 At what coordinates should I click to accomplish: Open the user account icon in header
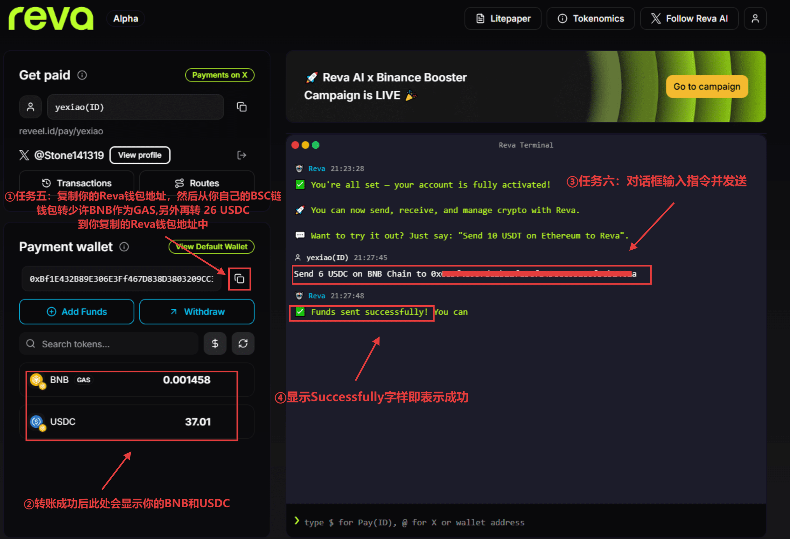coord(755,18)
